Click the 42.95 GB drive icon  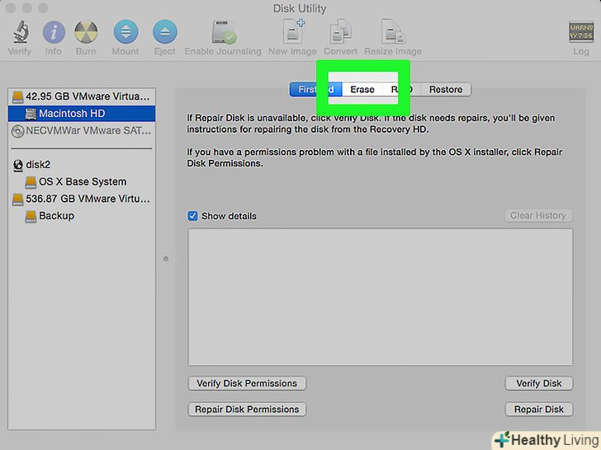17,96
